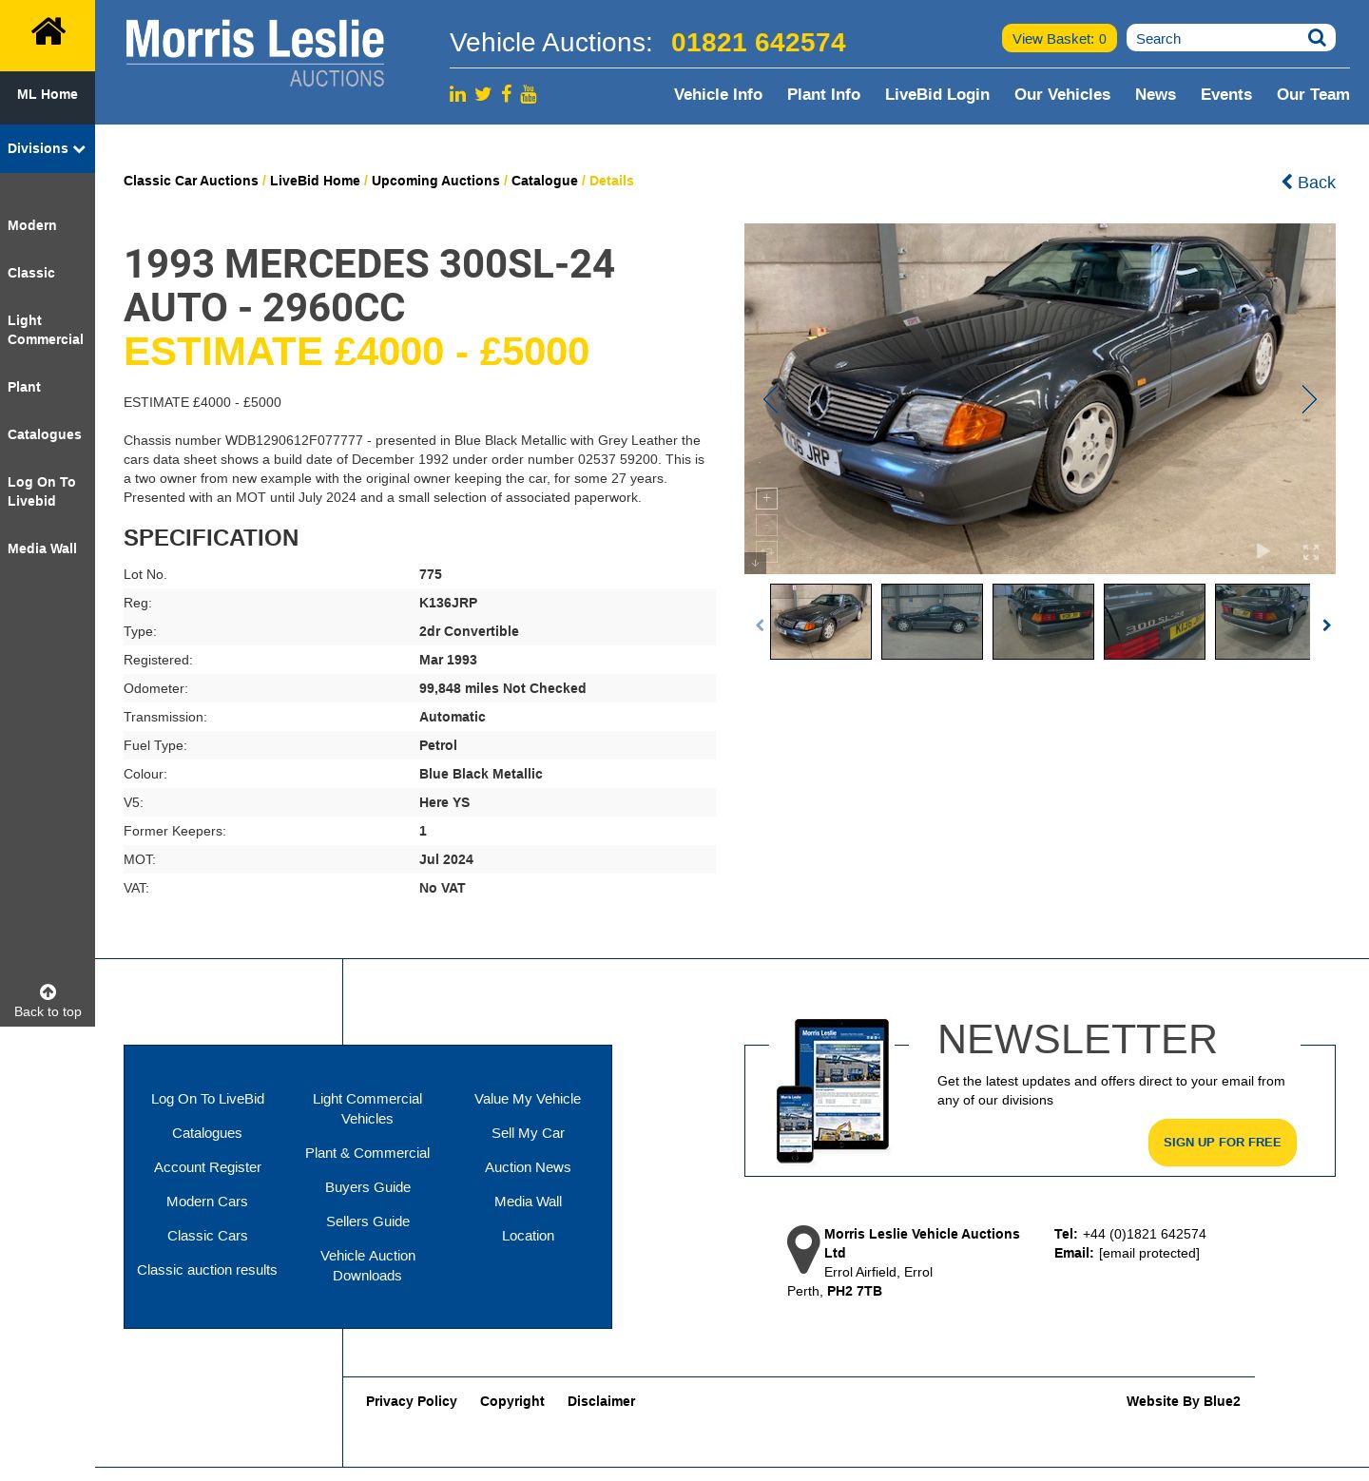Go to Catalogue breadcrumb
The width and height of the screenshot is (1369, 1481).
545,181
